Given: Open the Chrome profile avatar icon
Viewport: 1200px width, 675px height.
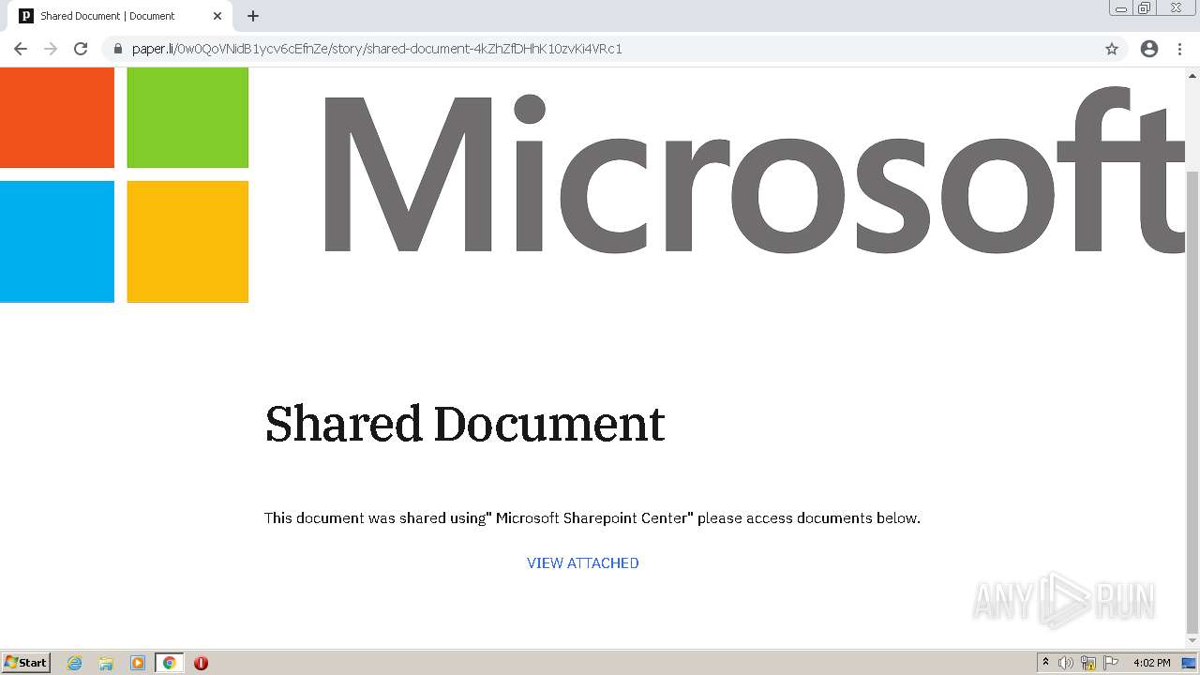Looking at the screenshot, I should [x=1149, y=49].
